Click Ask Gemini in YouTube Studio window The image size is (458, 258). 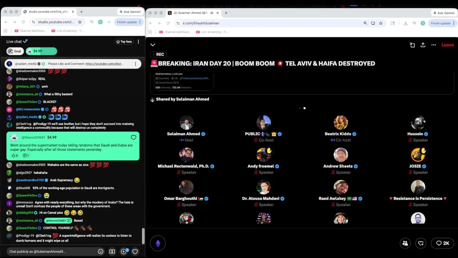(130, 12)
